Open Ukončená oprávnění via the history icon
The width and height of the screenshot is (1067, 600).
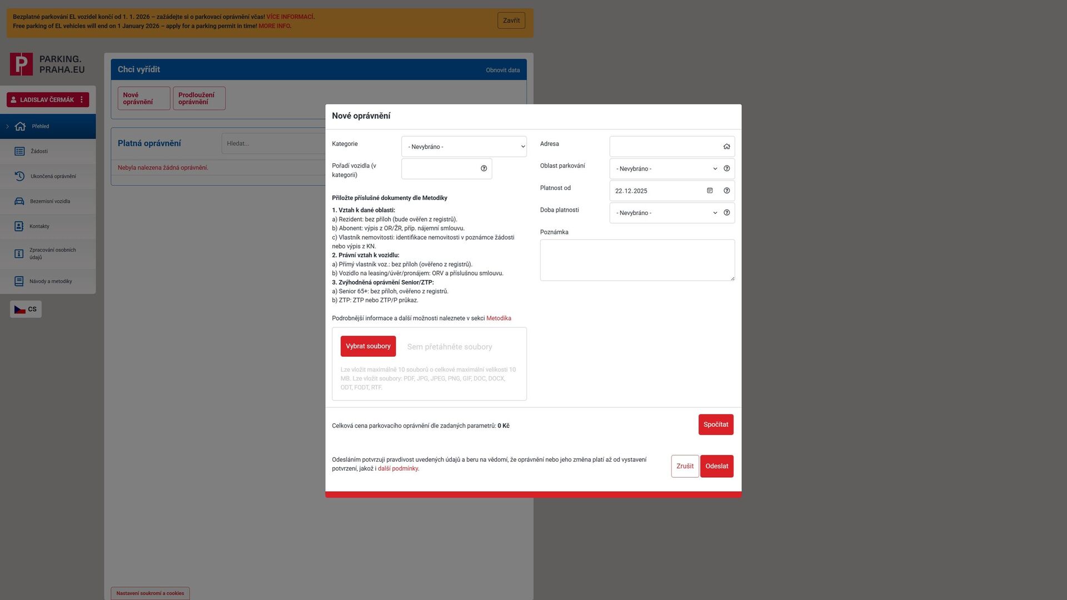pyautogui.click(x=21, y=176)
